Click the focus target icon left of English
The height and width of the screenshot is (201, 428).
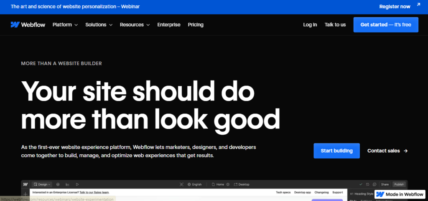(181, 184)
